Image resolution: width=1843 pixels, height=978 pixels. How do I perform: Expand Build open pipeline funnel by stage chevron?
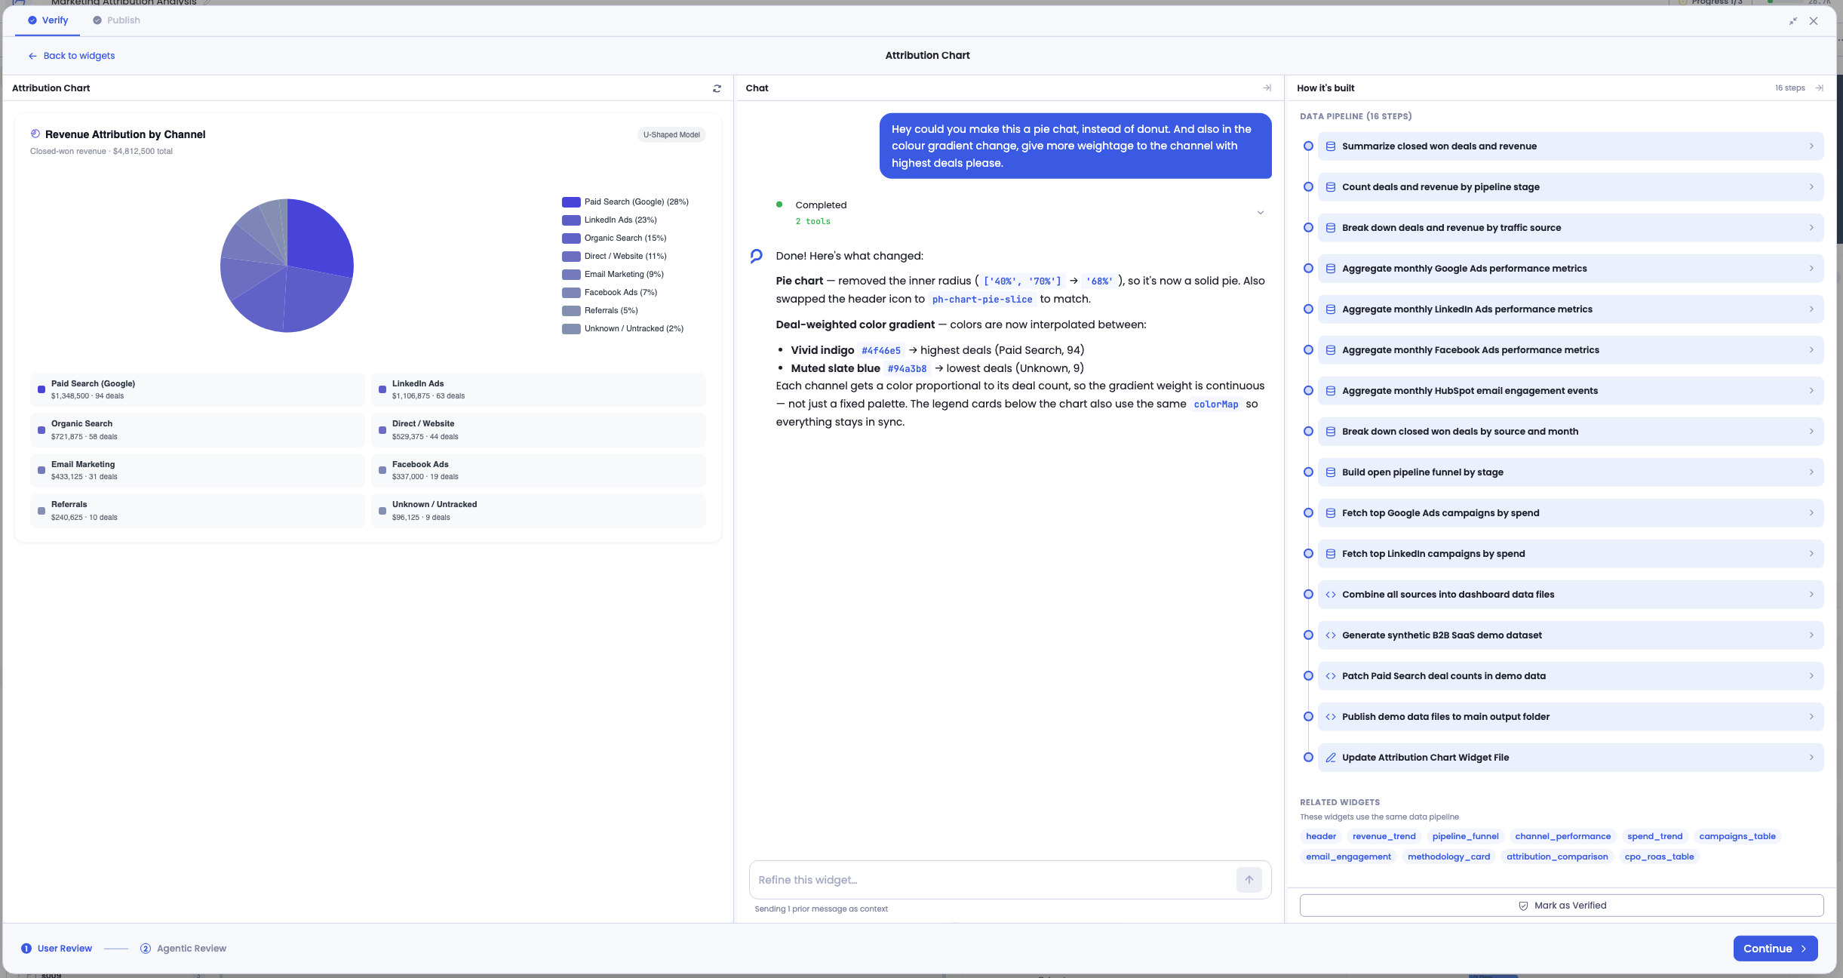coord(1811,472)
